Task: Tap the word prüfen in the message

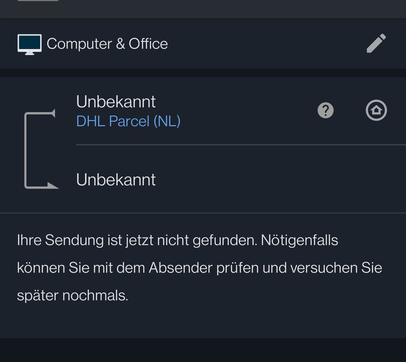Action: point(238,268)
